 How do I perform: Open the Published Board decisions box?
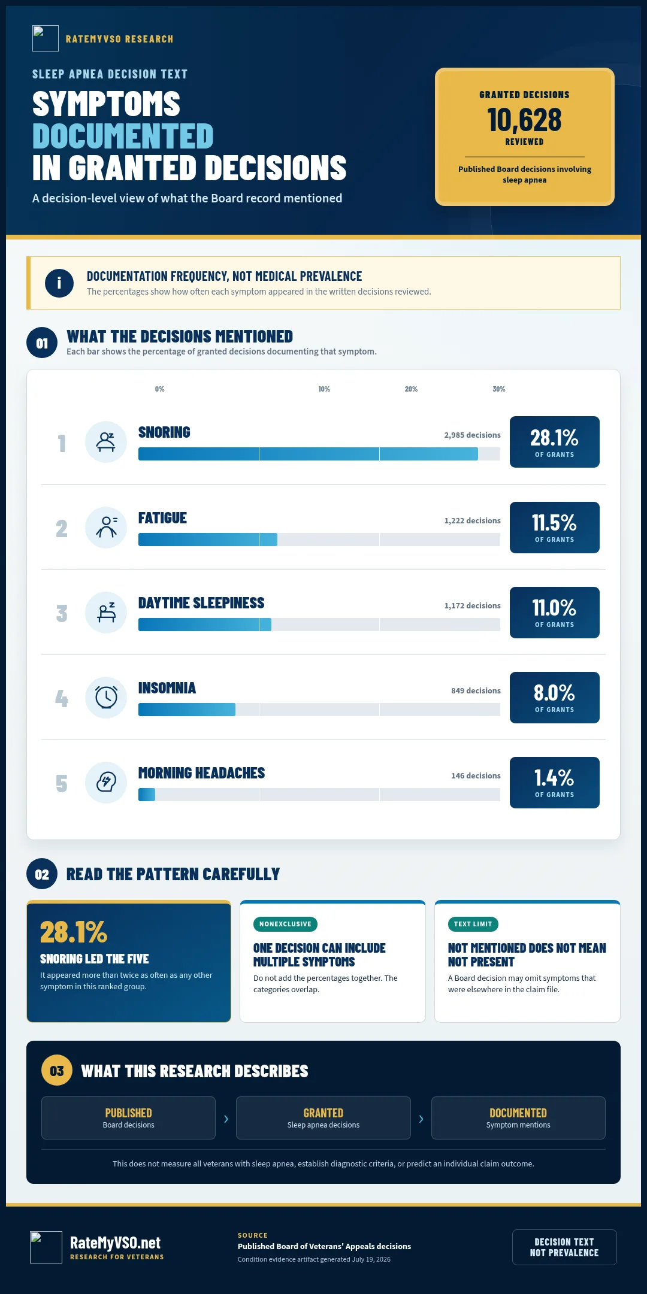128,1118
